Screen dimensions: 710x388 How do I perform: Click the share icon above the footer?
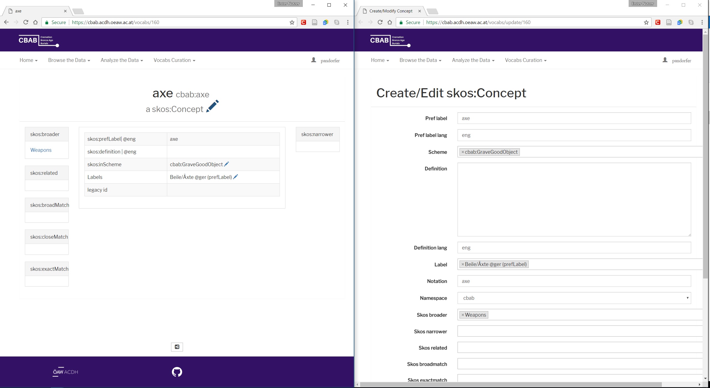[177, 347]
